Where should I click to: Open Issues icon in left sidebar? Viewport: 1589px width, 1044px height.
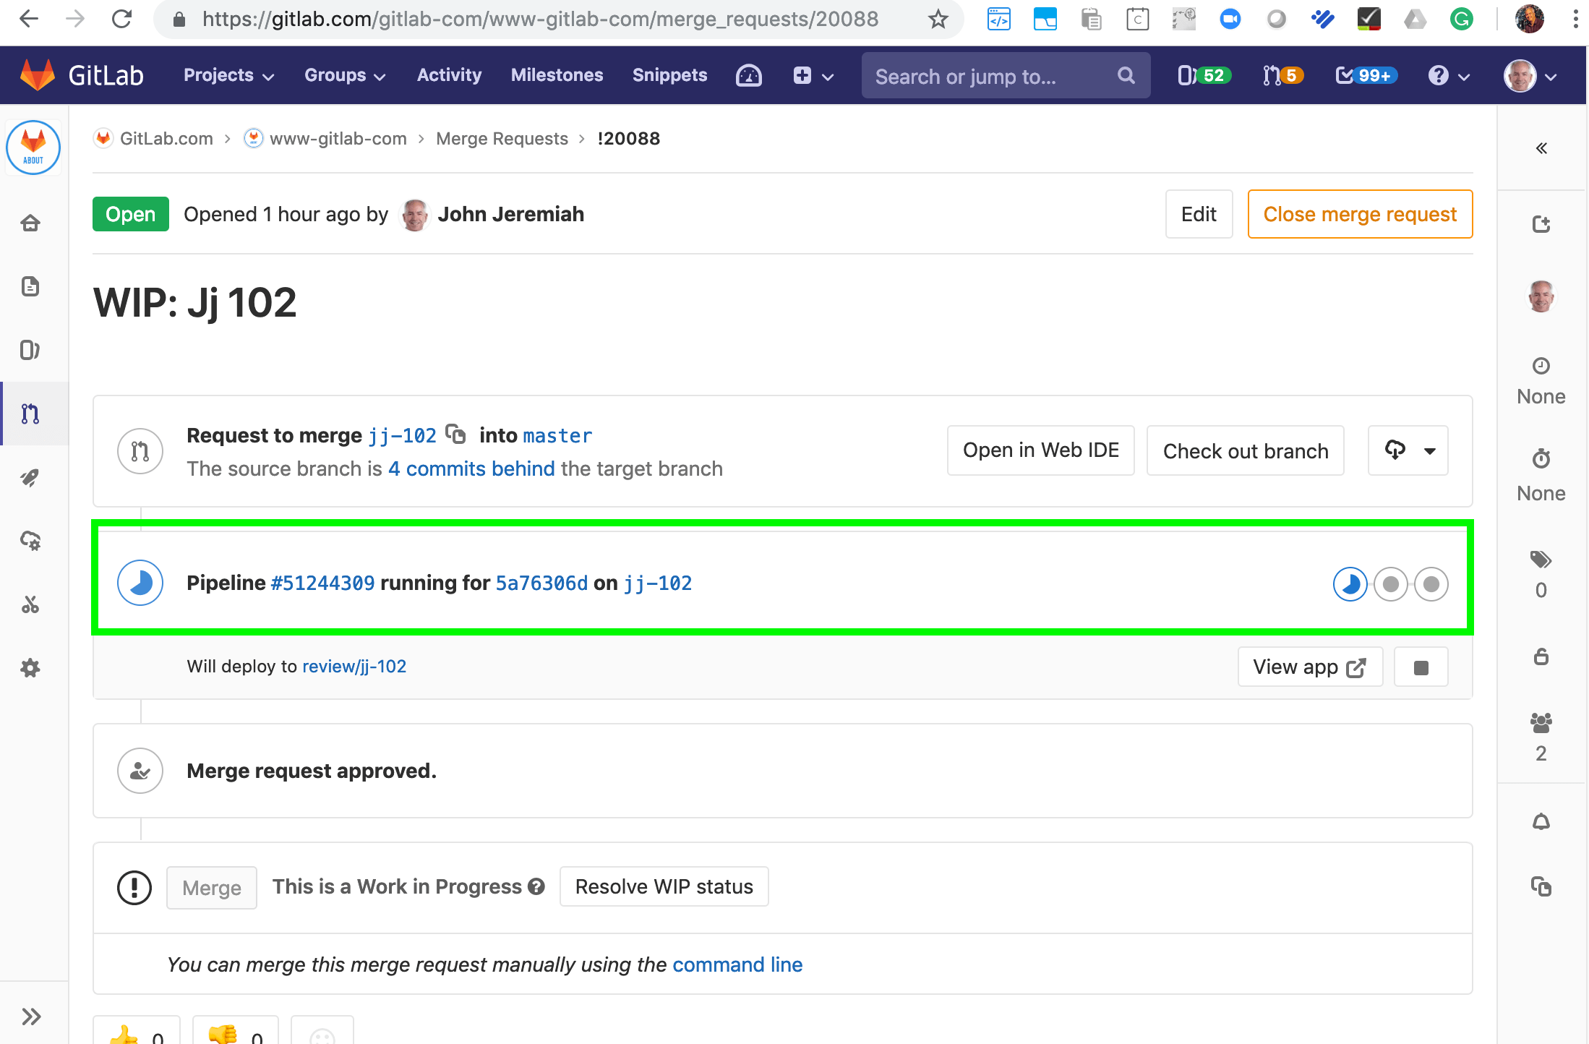(x=30, y=350)
